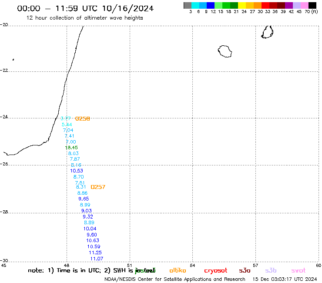Select the cryosat satellite legend label
Screen dimensions: 322x283
216,271
